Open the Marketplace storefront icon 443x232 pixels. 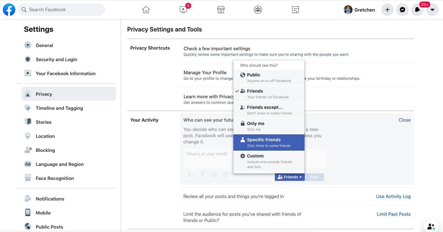click(x=221, y=10)
